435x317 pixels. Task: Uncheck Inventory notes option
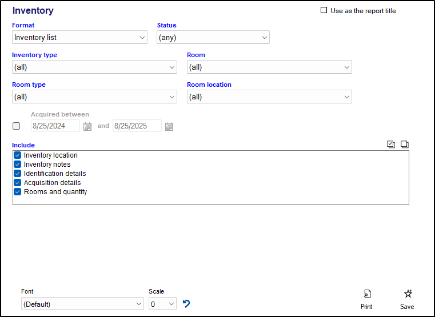[x=18, y=164]
